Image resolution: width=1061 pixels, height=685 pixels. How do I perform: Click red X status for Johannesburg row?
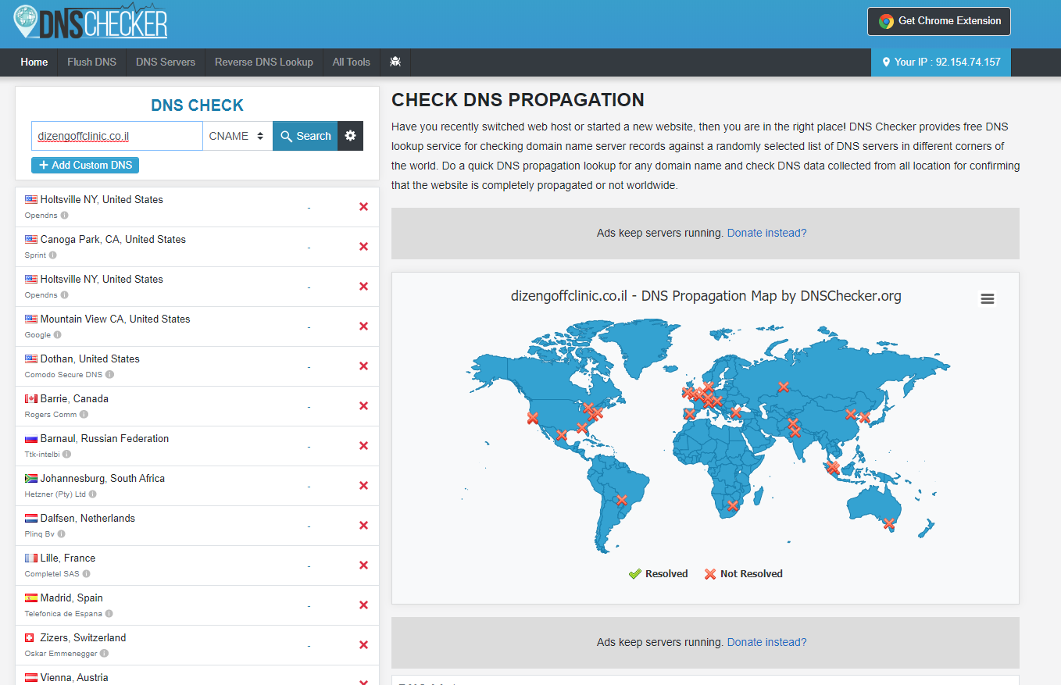coord(363,486)
